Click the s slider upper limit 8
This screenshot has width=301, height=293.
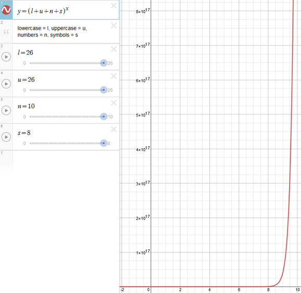click(x=109, y=143)
